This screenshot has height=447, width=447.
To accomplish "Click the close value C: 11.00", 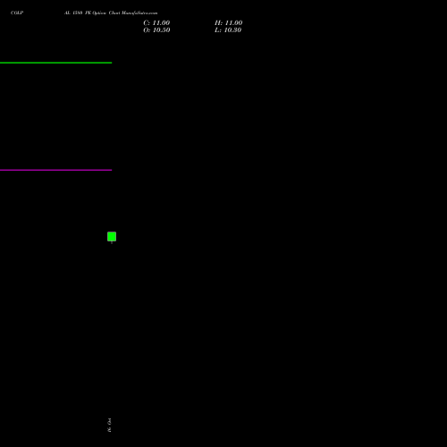I will click(156, 23).
